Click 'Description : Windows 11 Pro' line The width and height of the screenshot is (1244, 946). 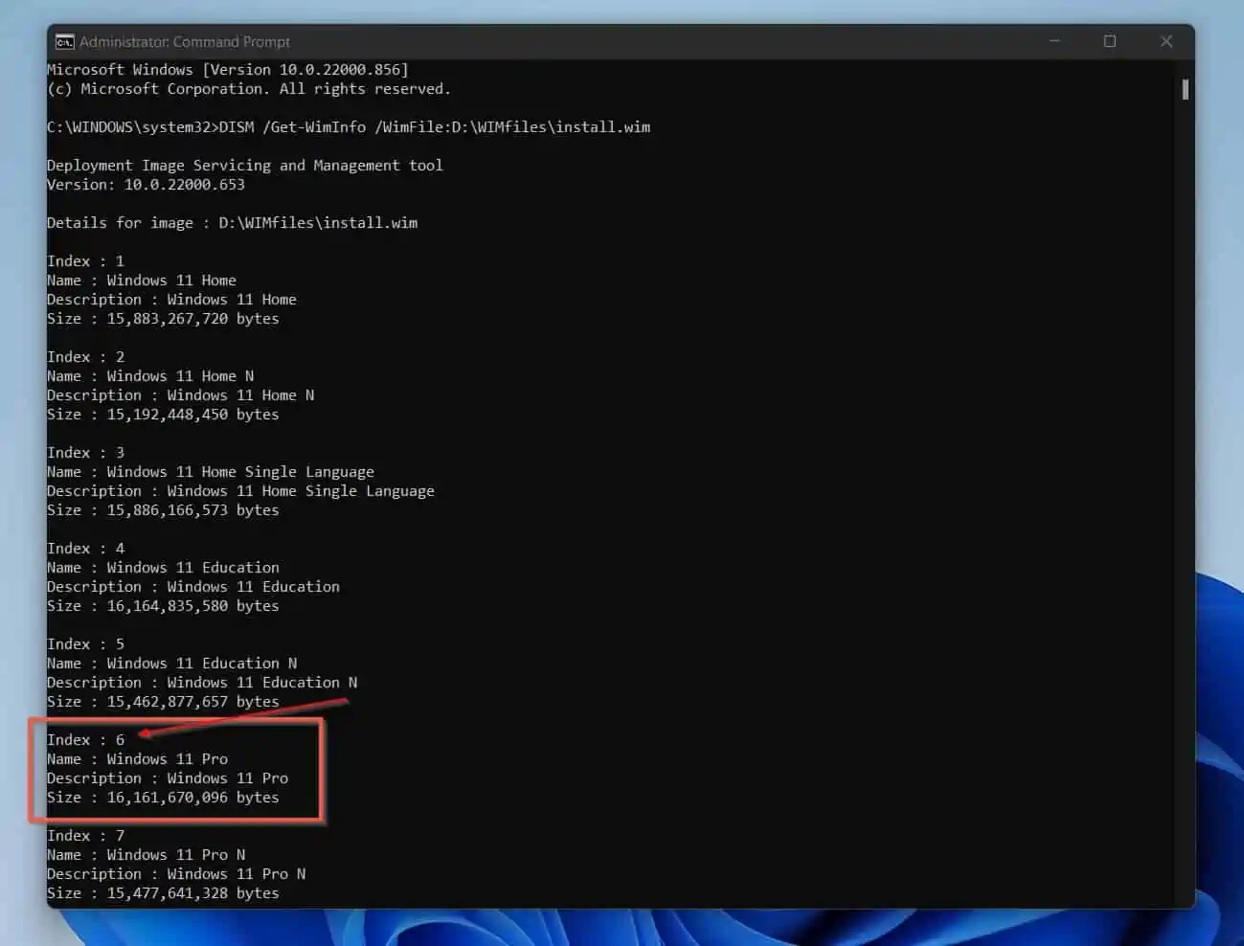pos(168,778)
